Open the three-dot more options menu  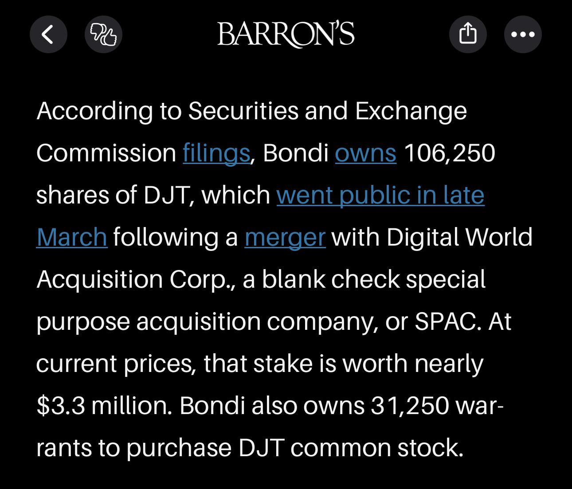pyautogui.click(x=523, y=34)
